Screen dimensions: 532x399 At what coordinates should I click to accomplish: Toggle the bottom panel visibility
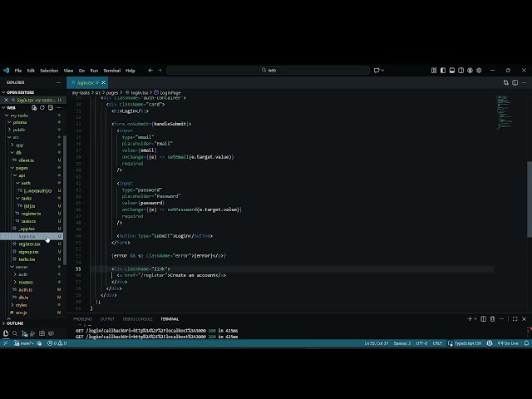(x=452, y=70)
